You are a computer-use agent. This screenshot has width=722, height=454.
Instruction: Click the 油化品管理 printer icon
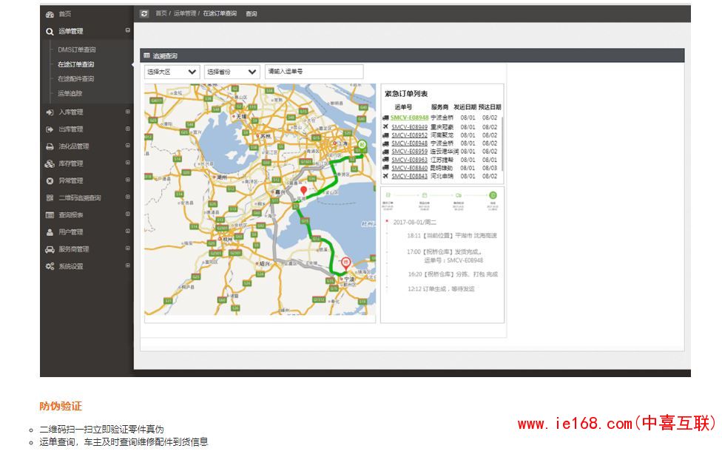pyautogui.click(x=50, y=146)
